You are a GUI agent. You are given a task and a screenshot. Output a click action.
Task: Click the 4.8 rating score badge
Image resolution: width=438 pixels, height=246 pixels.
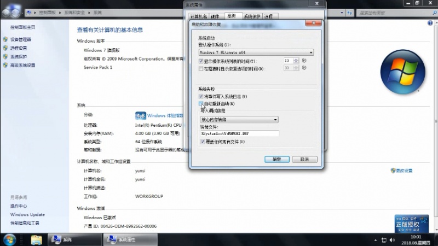[141, 115]
